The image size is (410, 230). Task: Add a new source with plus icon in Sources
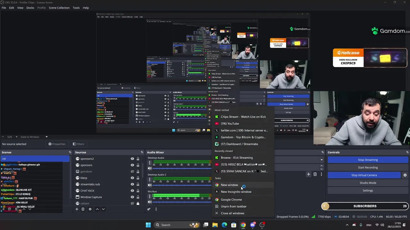tap(77, 209)
